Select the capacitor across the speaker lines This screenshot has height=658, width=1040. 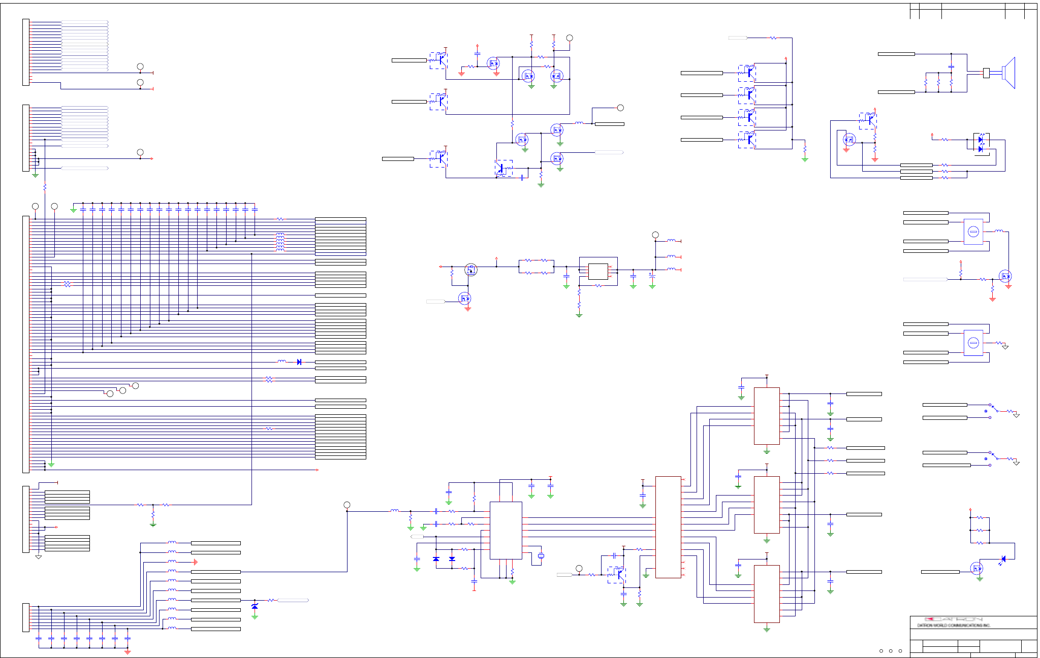pos(951,67)
